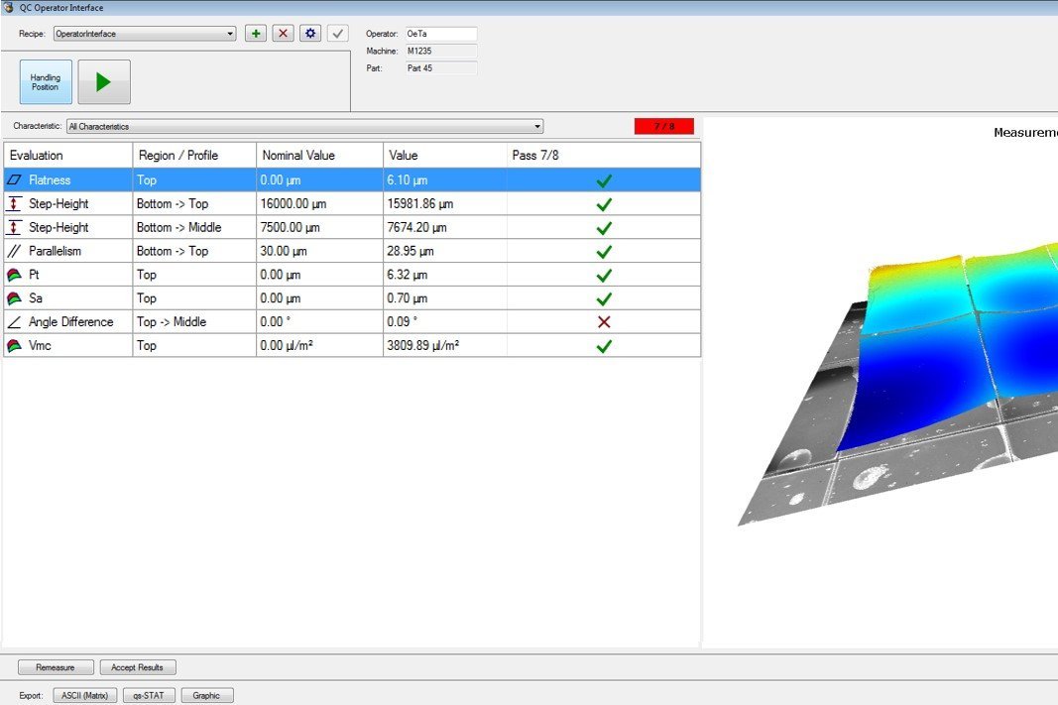Click the Sa roughness icon

pos(14,298)
